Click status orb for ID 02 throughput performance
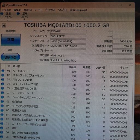The width and height of the screenshot is (140, 140). (3, 75)
